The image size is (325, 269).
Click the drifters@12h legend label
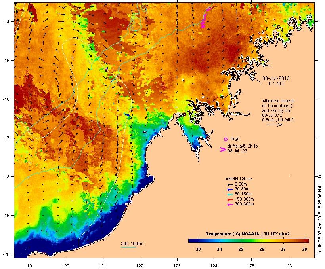point(243,146)
